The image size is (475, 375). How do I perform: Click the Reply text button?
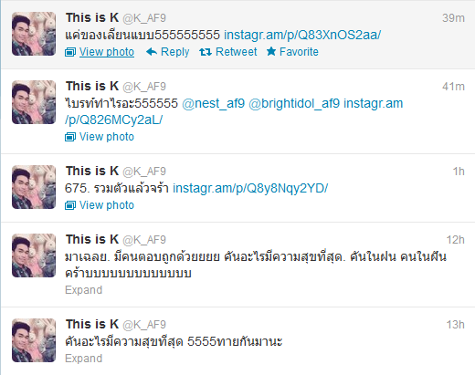pos(174,52)
